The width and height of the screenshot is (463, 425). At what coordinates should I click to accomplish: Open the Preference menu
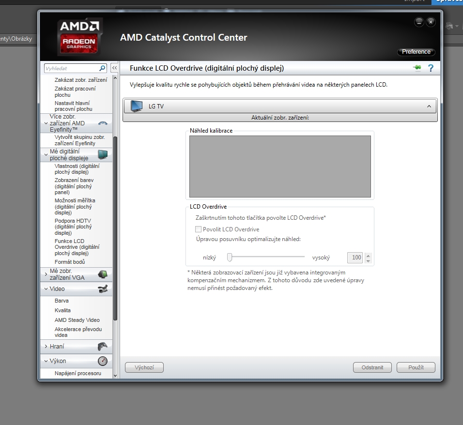(x=416, y=52)
